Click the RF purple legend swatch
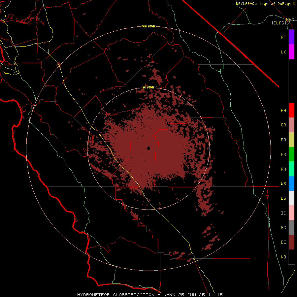297x297 pixels. tap(291, 37)
